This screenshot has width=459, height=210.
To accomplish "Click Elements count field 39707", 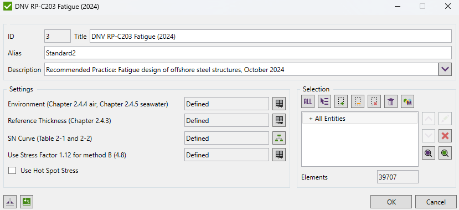I will click(x=398, y=177).
